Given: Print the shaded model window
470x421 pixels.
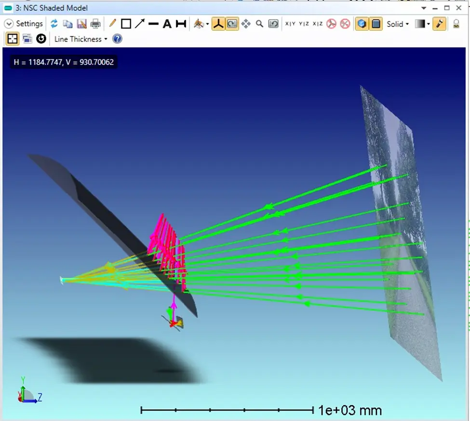Looking at the screenshot, I should 95,24.
